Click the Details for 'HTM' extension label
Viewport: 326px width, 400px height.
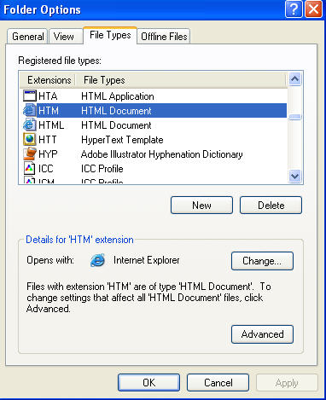point(79,240)
